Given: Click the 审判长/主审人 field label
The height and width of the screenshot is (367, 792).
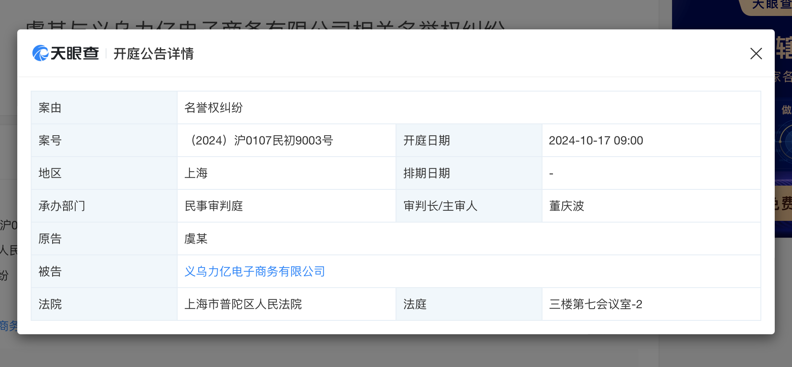Looking at the screenshot, I should pyautogui.click(x=440, y=206).
